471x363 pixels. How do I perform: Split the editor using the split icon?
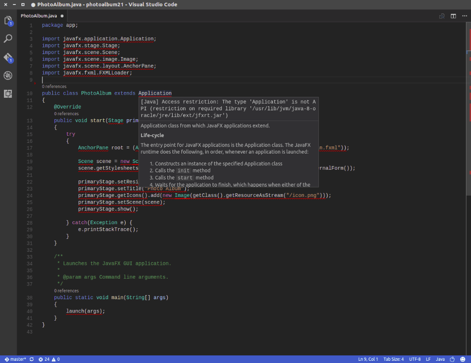point(453,16)
